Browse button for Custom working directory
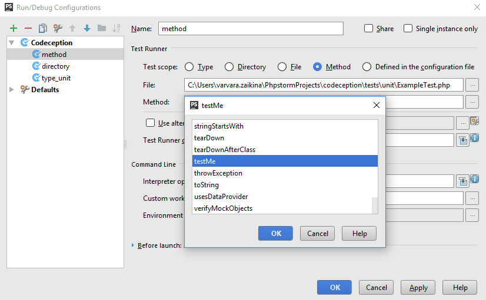The height and width of the screenshot is (300, 486). coord(472,198)
